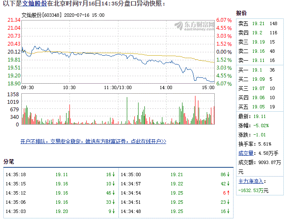Click the 1358 volume axis label
Viewport: 285px width, 223px height.
click(13, 95)
